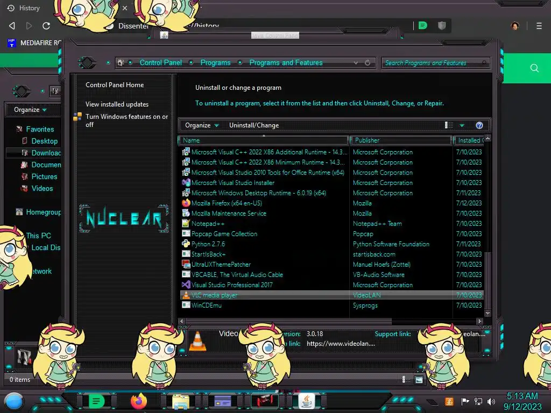Select VBCABLE, The Virtual Audio Cable entry
This screenshot has height=413, width=551.
point(237,275)
